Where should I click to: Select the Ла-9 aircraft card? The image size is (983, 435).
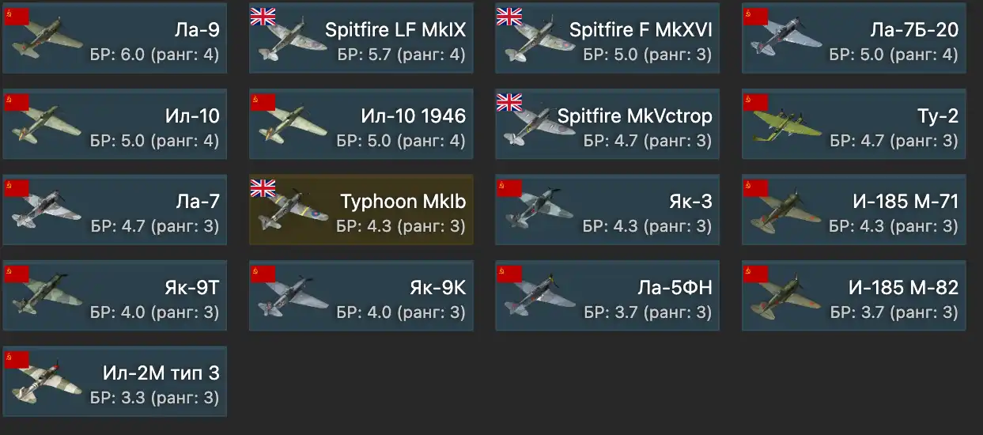tap(115, 38)
